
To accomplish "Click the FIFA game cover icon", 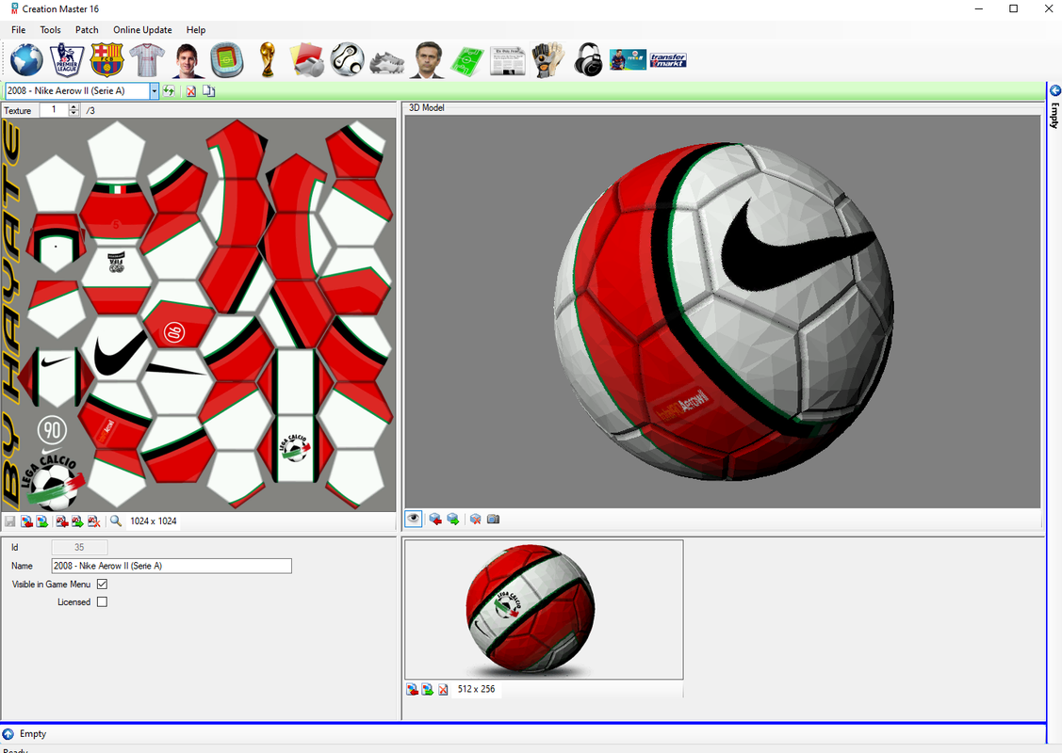I will (628, 59).
